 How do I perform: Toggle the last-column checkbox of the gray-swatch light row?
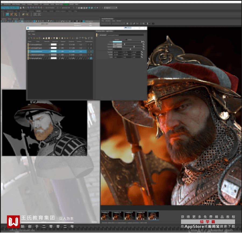click(x=91, y=55)
